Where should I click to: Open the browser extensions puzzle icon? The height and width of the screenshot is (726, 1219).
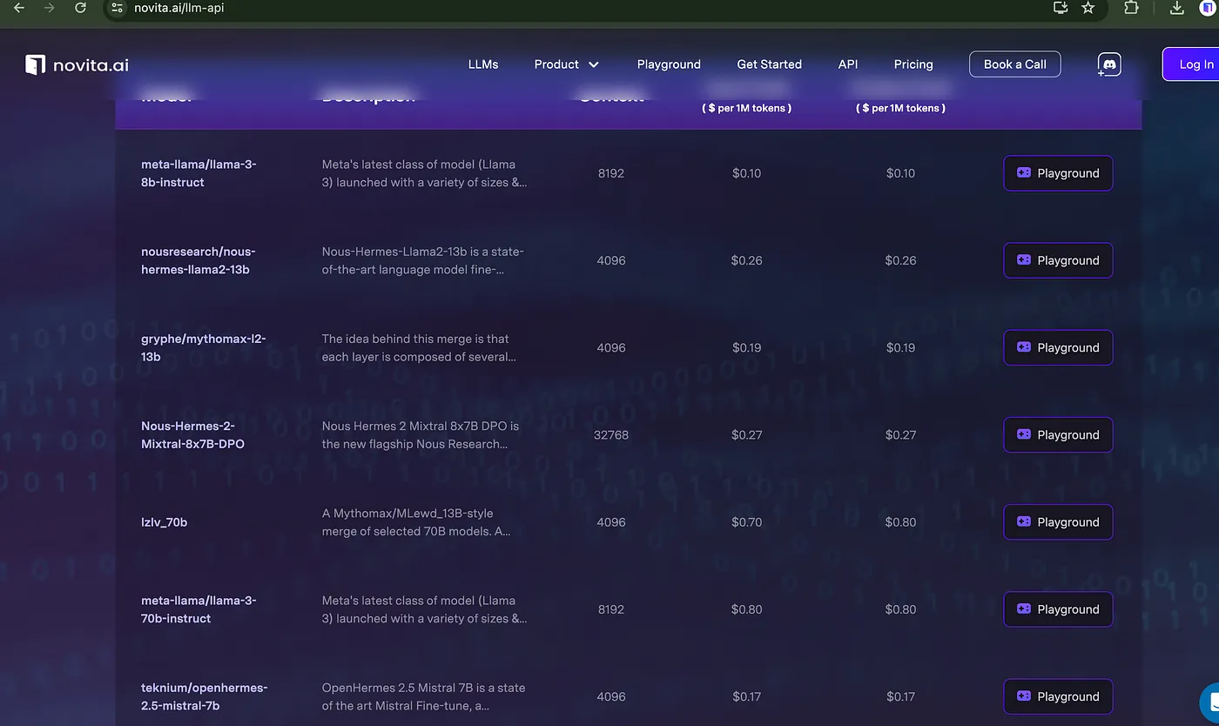pos(1131,8)
